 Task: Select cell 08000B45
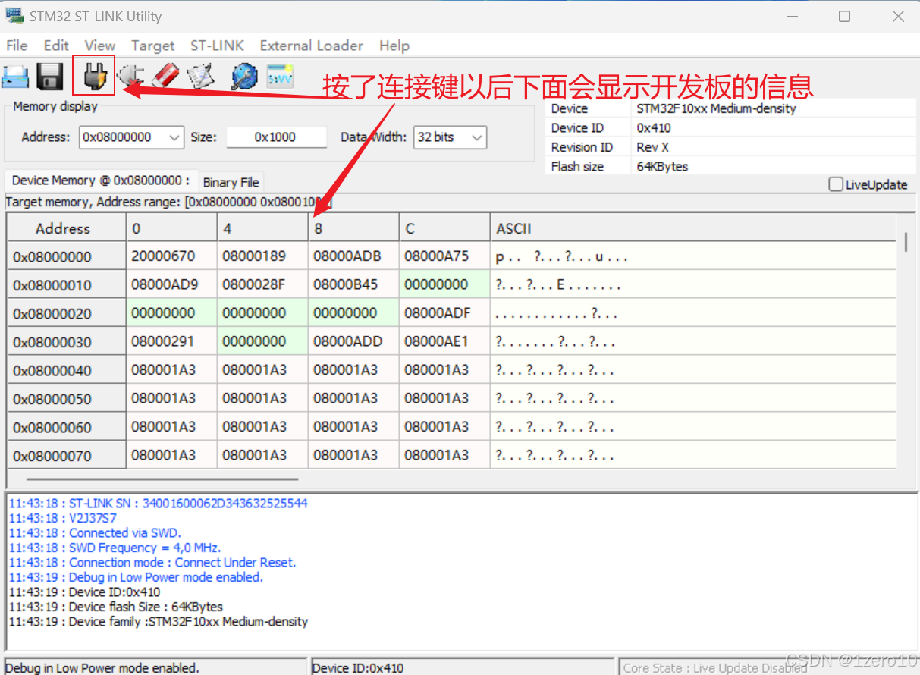(354, 284)
